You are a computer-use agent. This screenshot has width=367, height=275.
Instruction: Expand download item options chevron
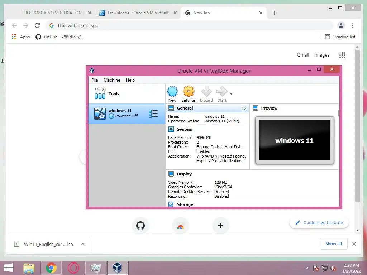83,244
